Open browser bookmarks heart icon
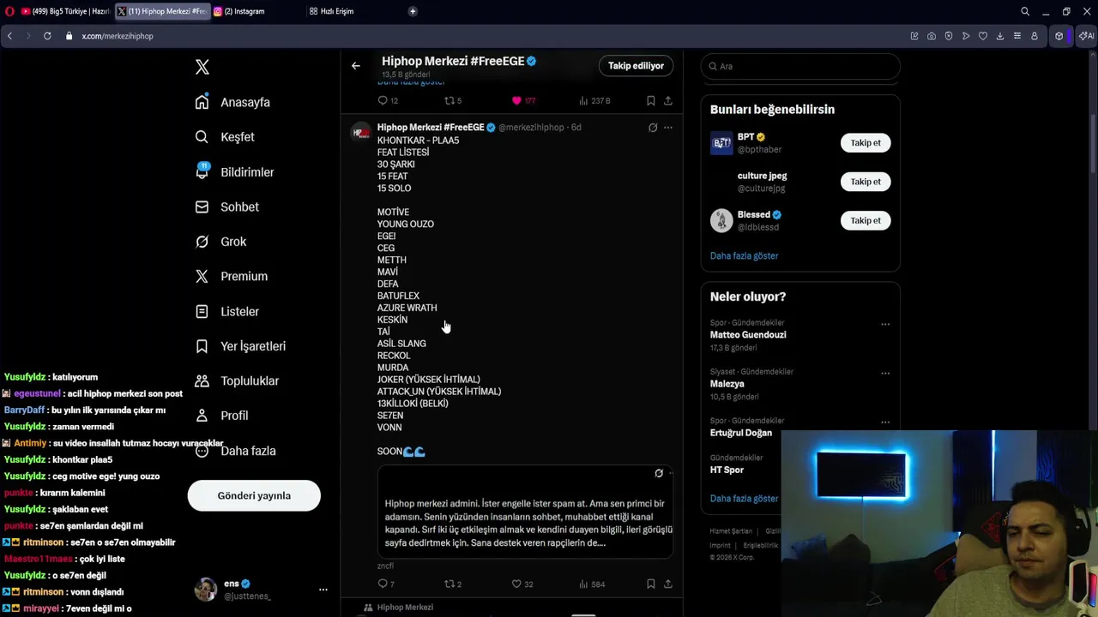This screenshot has width=1098, height=617. [x=983, y=36]
